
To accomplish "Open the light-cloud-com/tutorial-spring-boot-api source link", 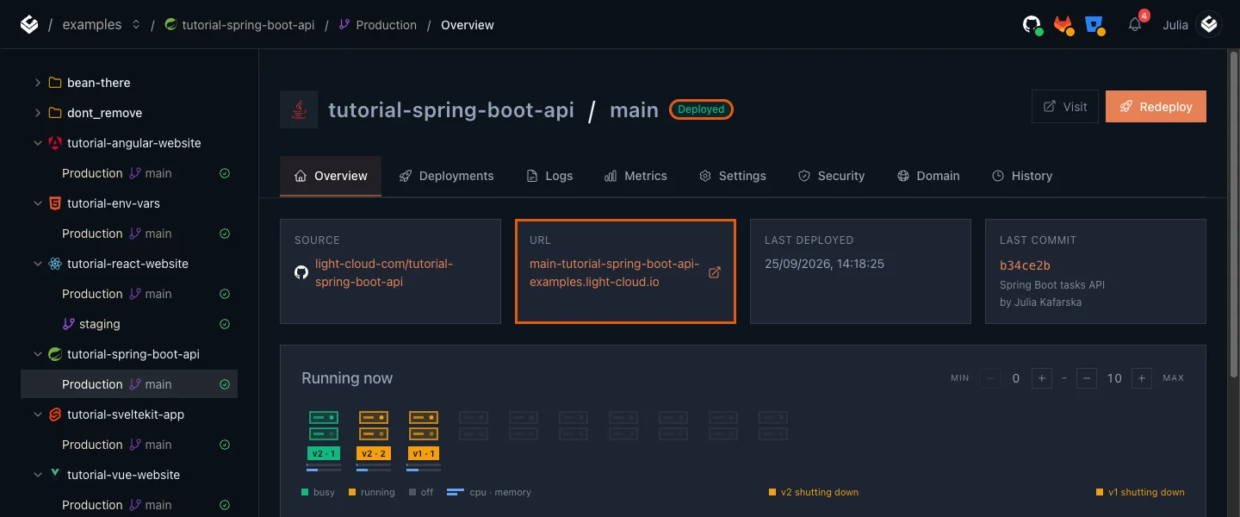I will pos(384,272).
